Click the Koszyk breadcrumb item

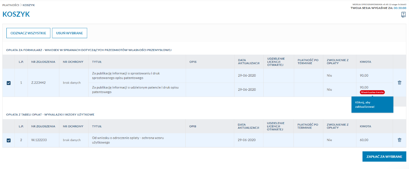coord(29,5)
